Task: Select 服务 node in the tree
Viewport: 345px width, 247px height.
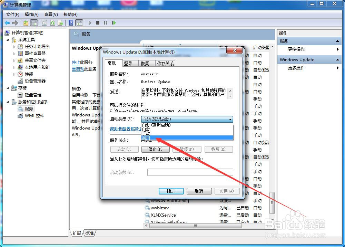Action: (29, 108)
